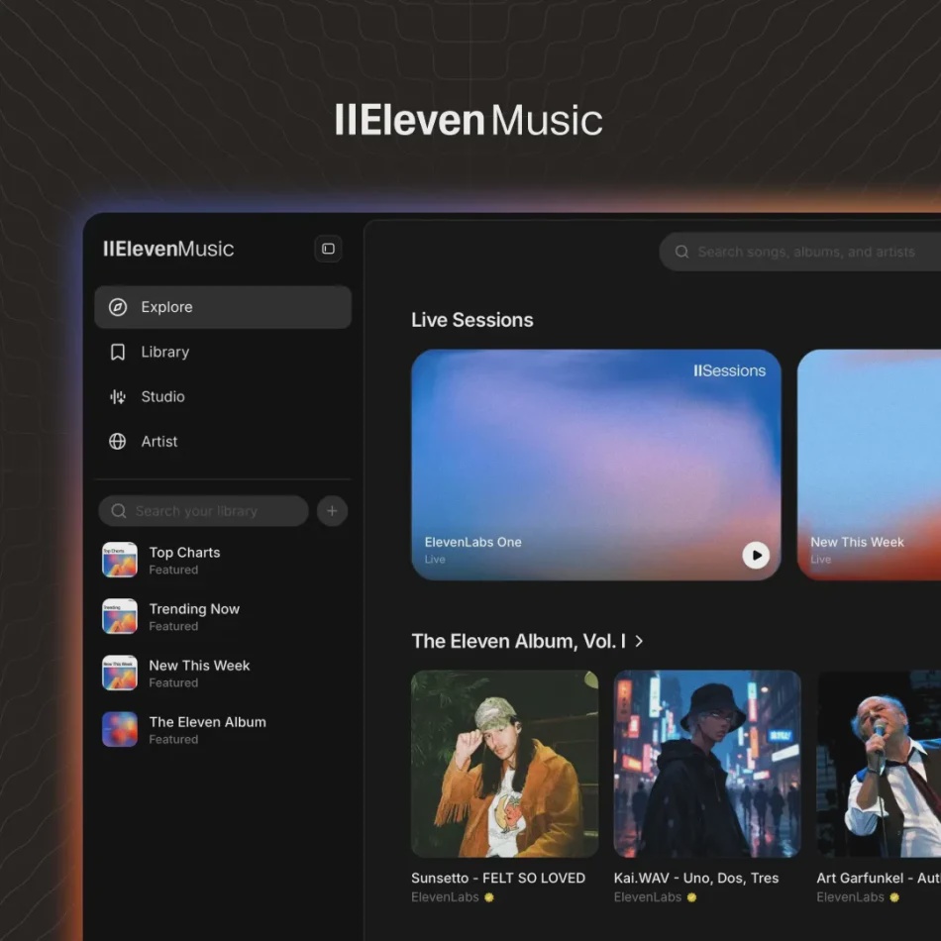Open Top Charts playlist thumbnail
Image resolution: width=941 pixels, height=941 pixels.
120,560
